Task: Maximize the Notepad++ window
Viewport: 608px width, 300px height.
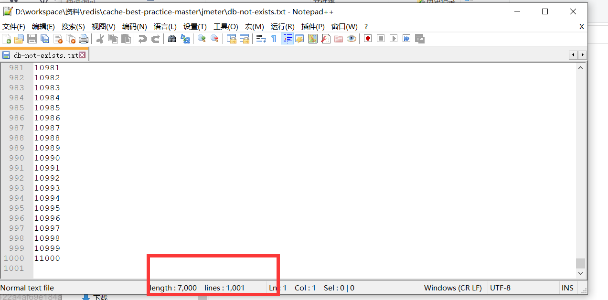Action: (545, 12)
